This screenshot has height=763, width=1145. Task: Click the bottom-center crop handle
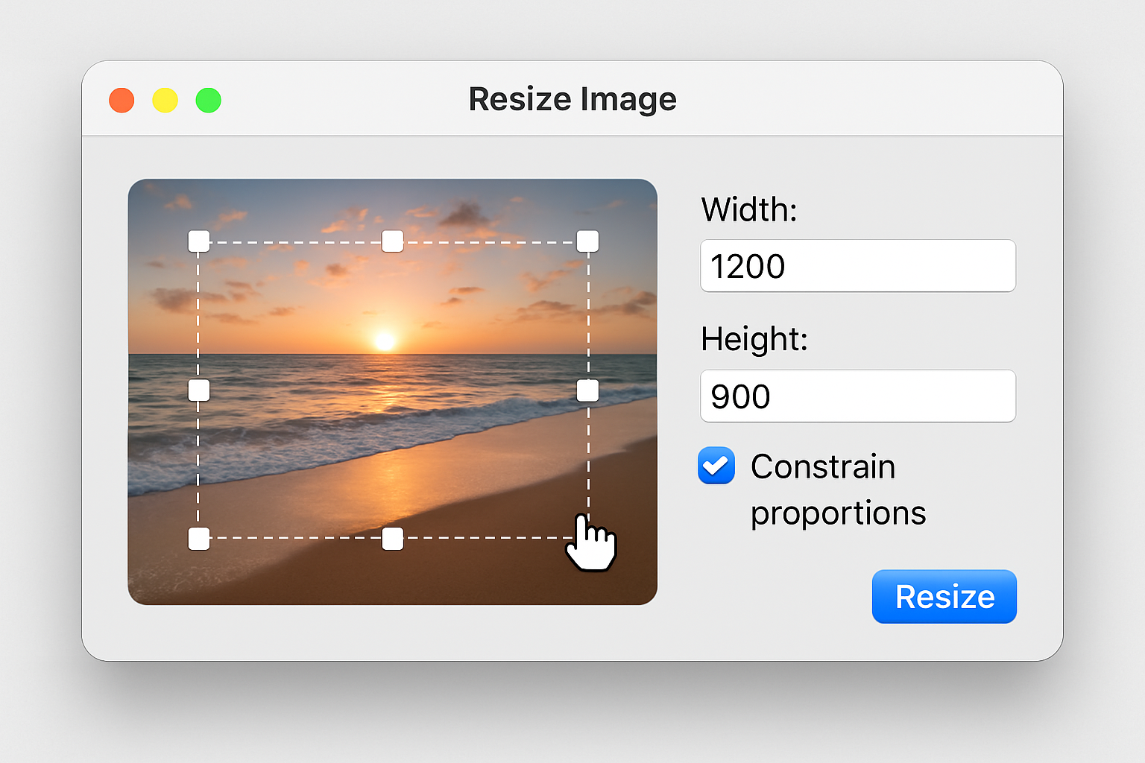pyautogui.click(x=392, y=538)
